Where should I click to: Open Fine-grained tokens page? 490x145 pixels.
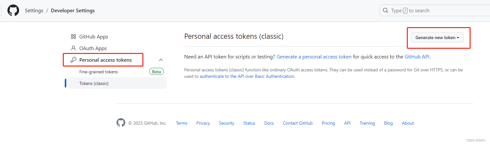point(98,72)
